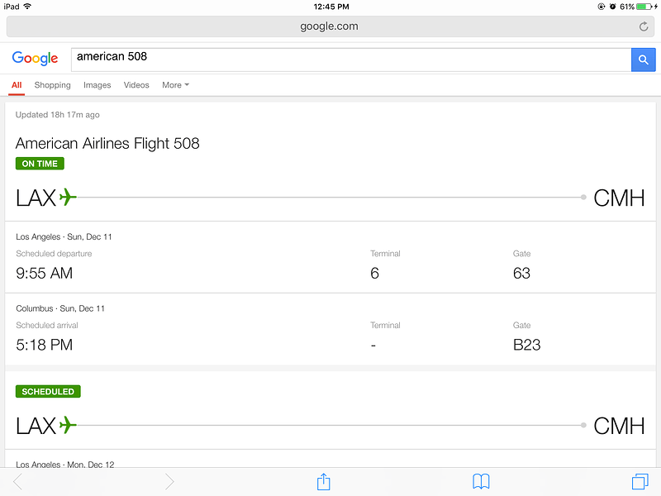The height and width of the screenshot is (496, 661).
Task: Tap the Columbus · Sun, Dec 11 line
Action: 59,308
